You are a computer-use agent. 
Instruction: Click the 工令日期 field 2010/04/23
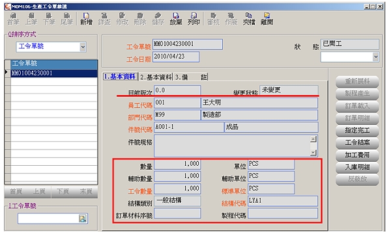click(x=176, y=57)
